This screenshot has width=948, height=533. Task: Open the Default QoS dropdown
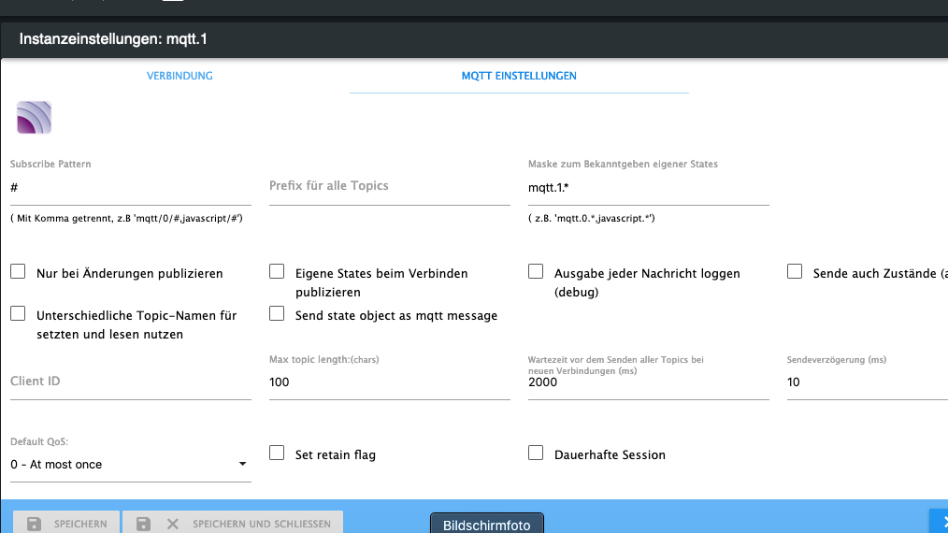pos(131,465)
